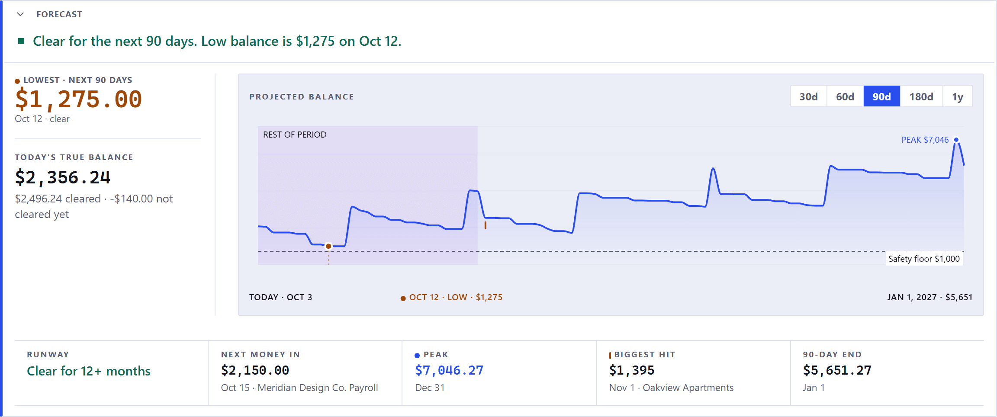Click the cleared and not cleared breakdown text
The height and width of the screenshot is (417, 997).
tap(94, 206)
